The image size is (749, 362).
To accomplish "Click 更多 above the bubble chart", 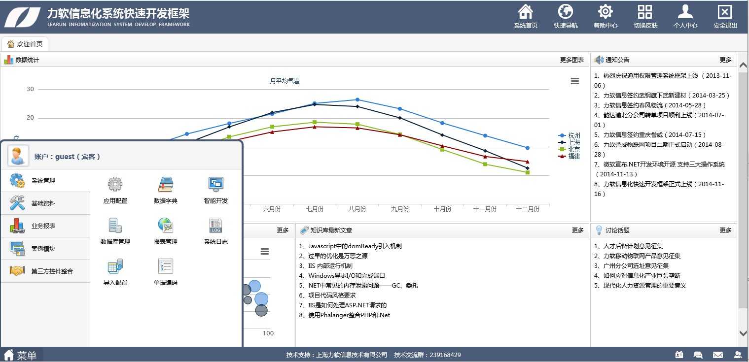I will click(x=283, y=230).
